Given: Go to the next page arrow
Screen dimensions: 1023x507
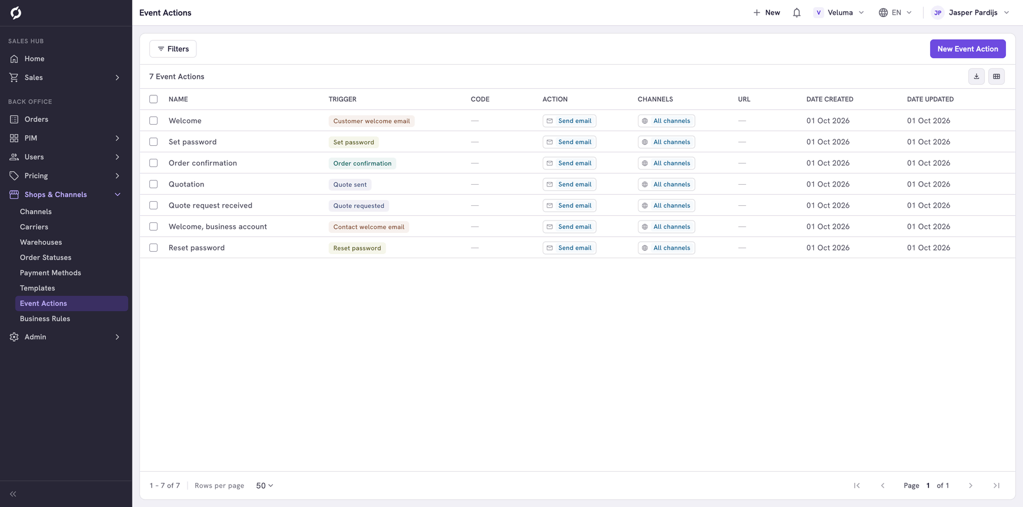Looking at the screenshot, I should (971, 486).
